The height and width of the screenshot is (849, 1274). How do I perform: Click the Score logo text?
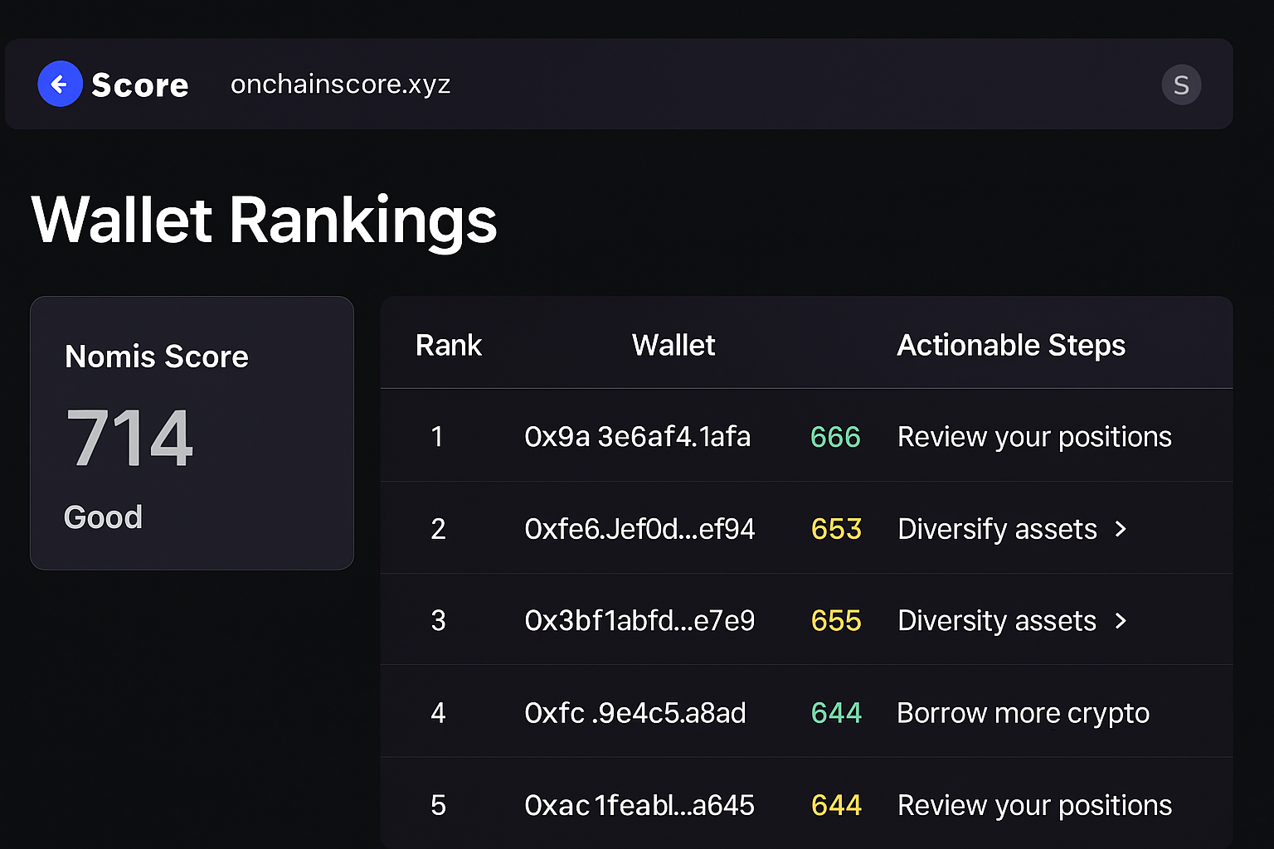pyautogui.click(x=140, y=85)
